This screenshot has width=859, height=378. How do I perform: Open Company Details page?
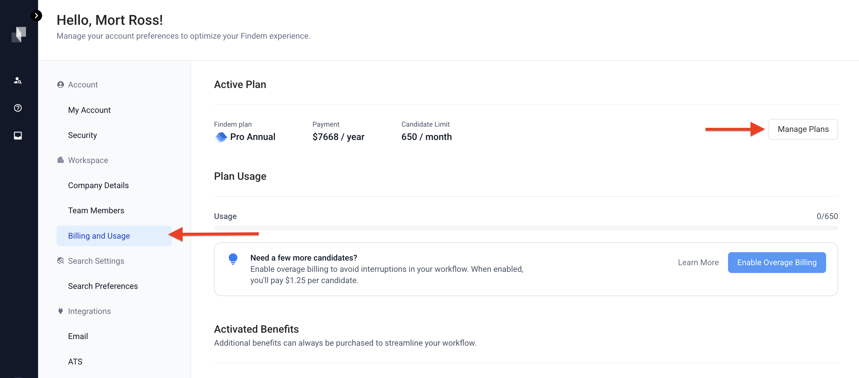[98, 185]
